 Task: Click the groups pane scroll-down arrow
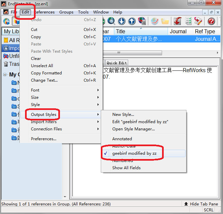pos(65,197)
